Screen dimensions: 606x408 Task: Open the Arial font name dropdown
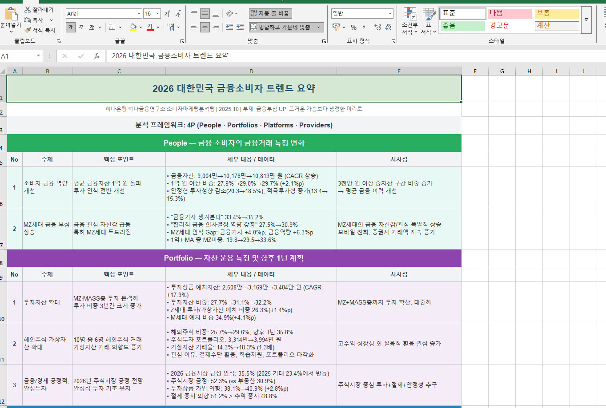coord(139,14)
